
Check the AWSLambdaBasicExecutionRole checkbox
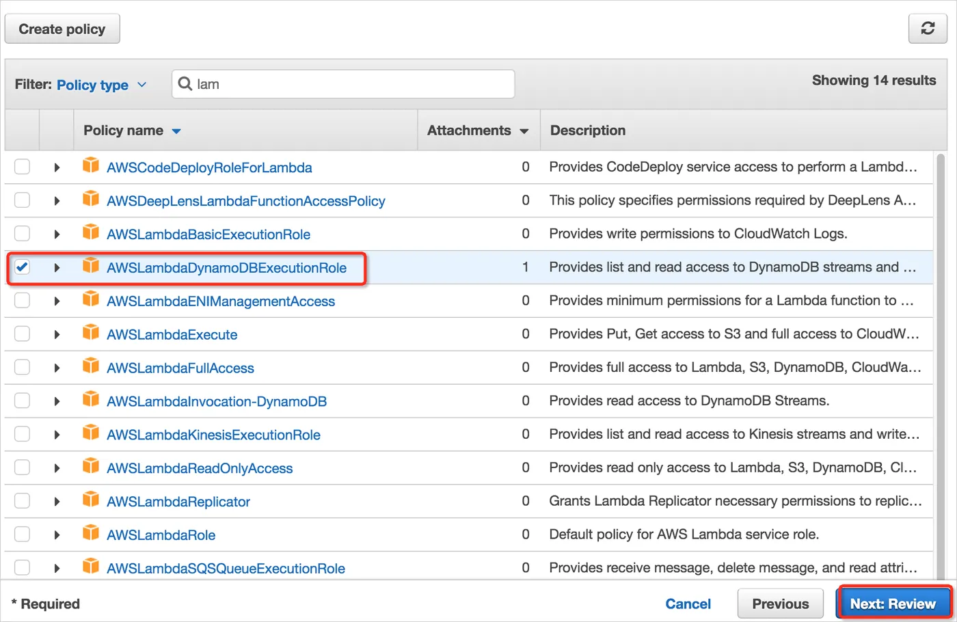click(22, 234)
